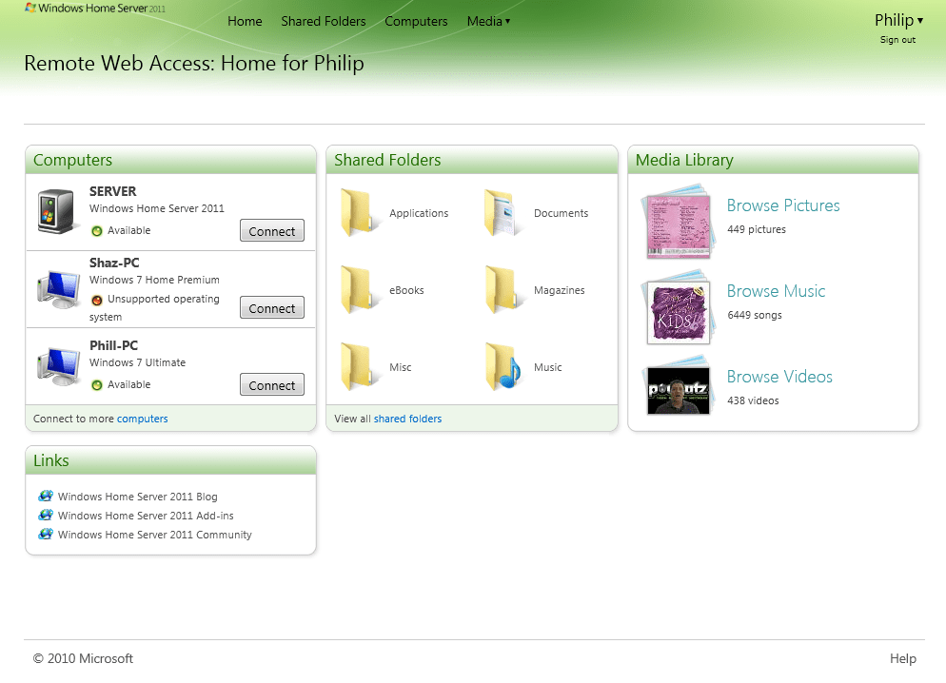This screenshot has width=946, height=683.
Task: Click the Shaz-PC computer icon
Action: [57, 287]
